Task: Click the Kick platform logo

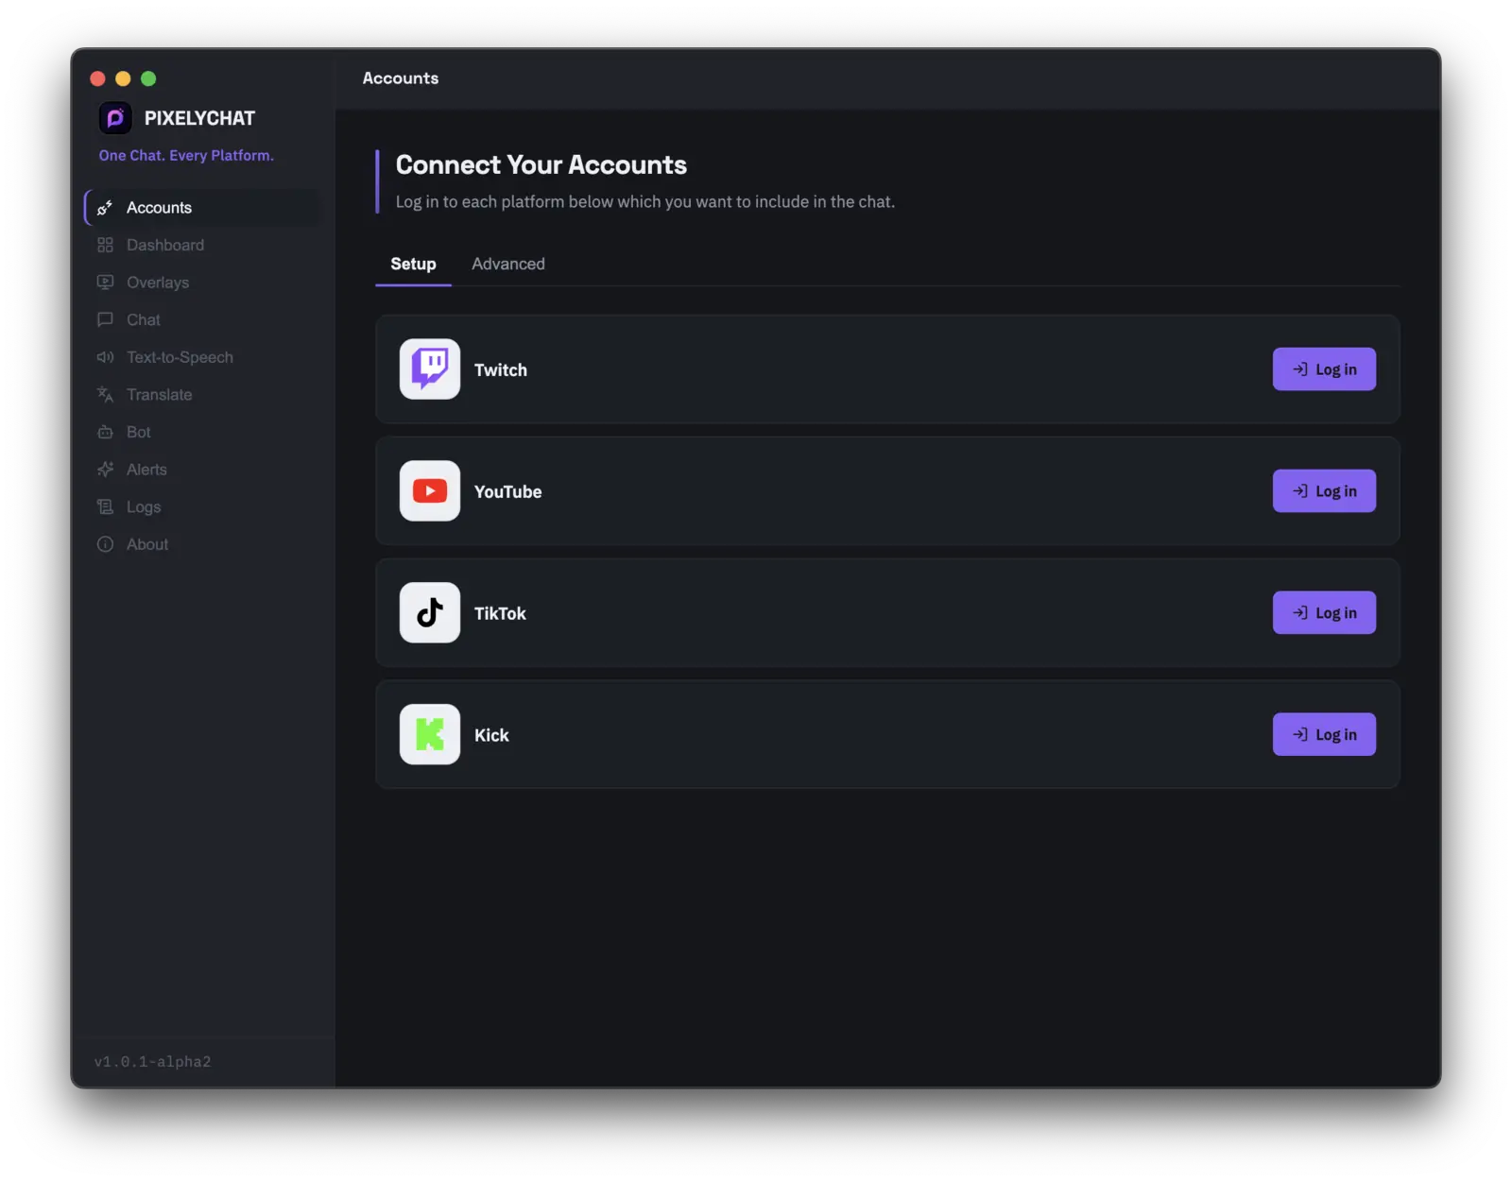Action: point(430,734)
